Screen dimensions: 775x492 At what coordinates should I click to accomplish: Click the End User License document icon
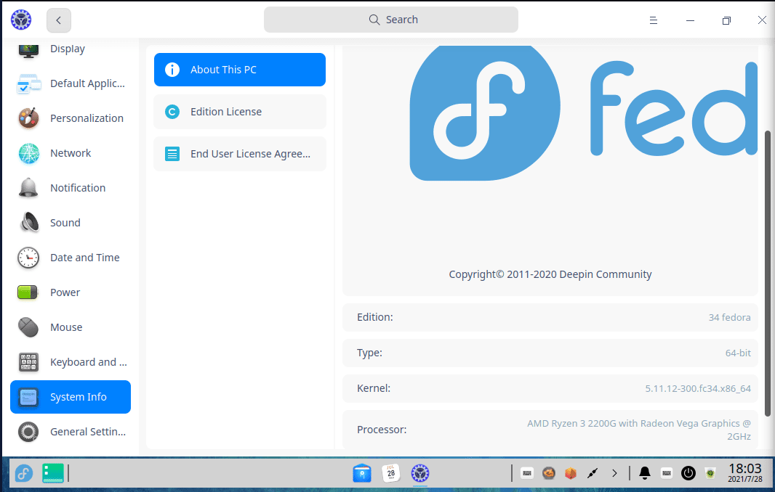(x=172, y=154)
